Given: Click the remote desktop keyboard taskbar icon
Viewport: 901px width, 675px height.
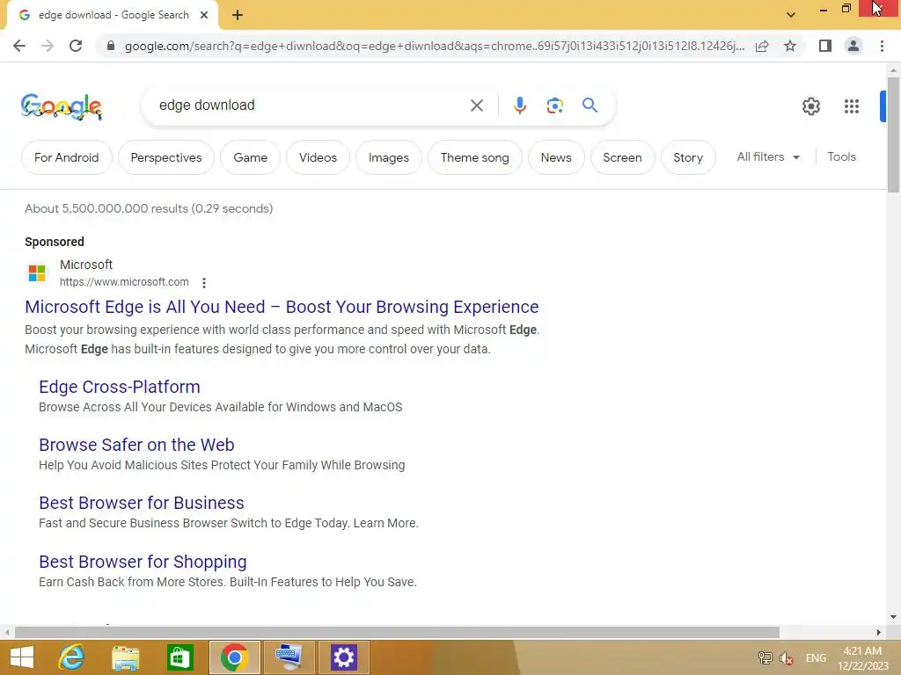Looking at the screenshot, I should coord(289,657).
